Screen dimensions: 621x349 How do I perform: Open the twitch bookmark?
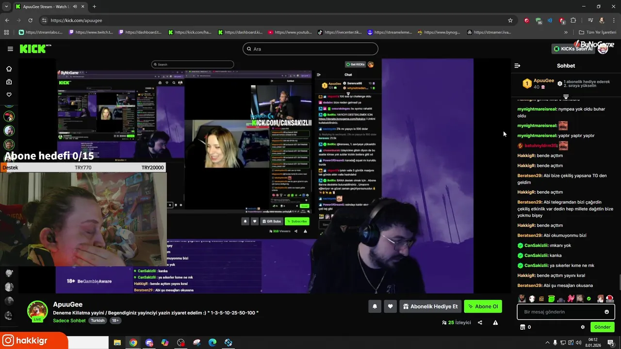coord(91,32)
